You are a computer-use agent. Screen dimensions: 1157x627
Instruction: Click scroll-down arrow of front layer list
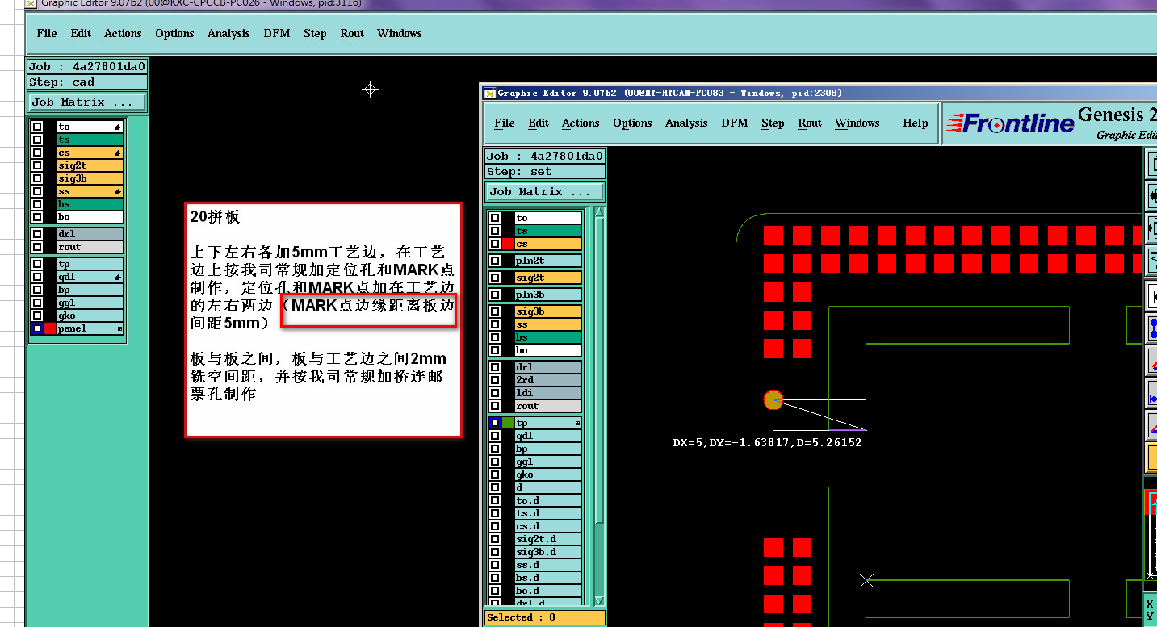pos(599,601)
